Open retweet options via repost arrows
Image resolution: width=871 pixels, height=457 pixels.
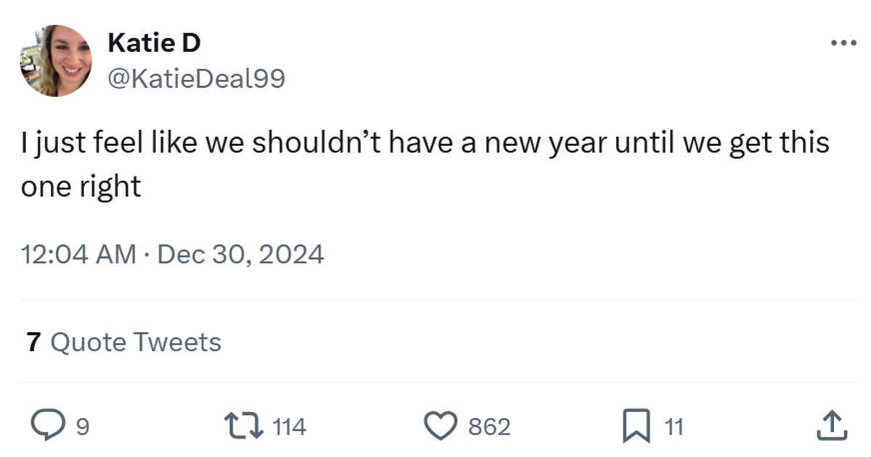pos(242,427)
